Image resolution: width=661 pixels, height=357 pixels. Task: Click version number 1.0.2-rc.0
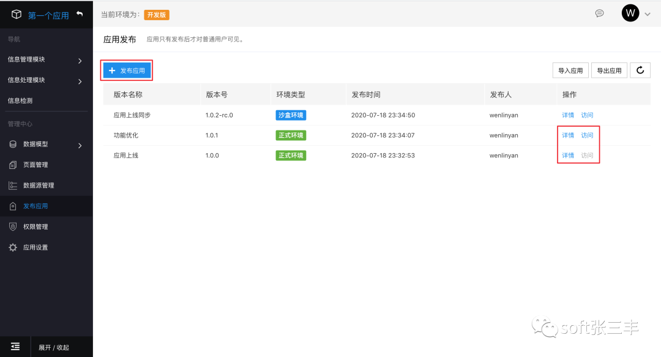[219, 115]
